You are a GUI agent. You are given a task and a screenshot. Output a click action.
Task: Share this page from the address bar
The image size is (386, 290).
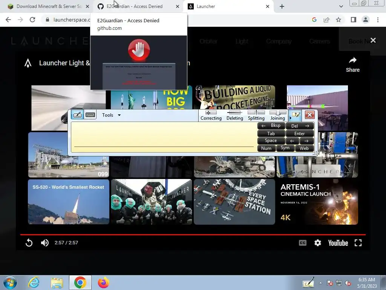coord(326,20)
